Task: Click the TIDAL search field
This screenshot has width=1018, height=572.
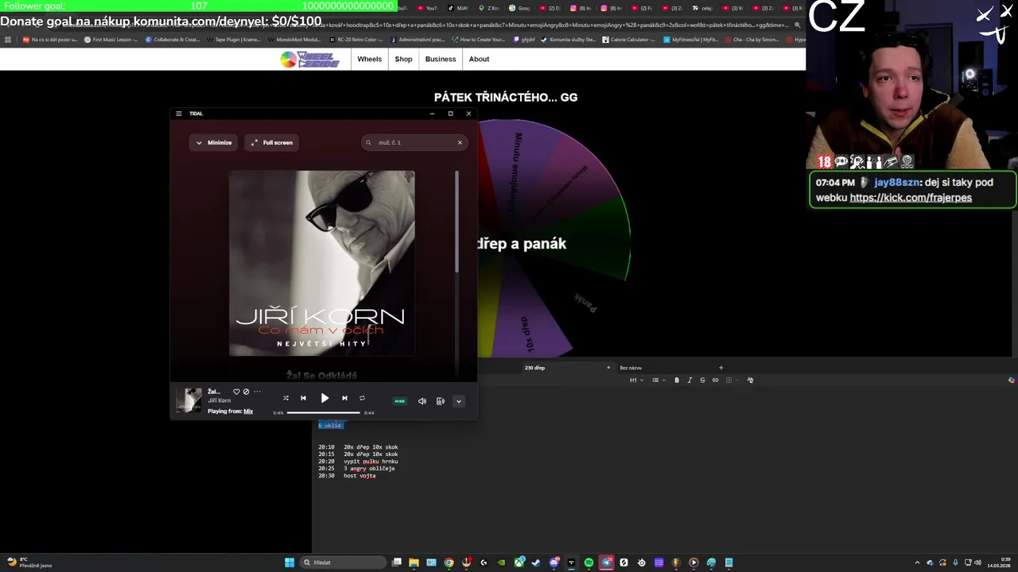Action: pyautogui.click(x=414, y=143)
